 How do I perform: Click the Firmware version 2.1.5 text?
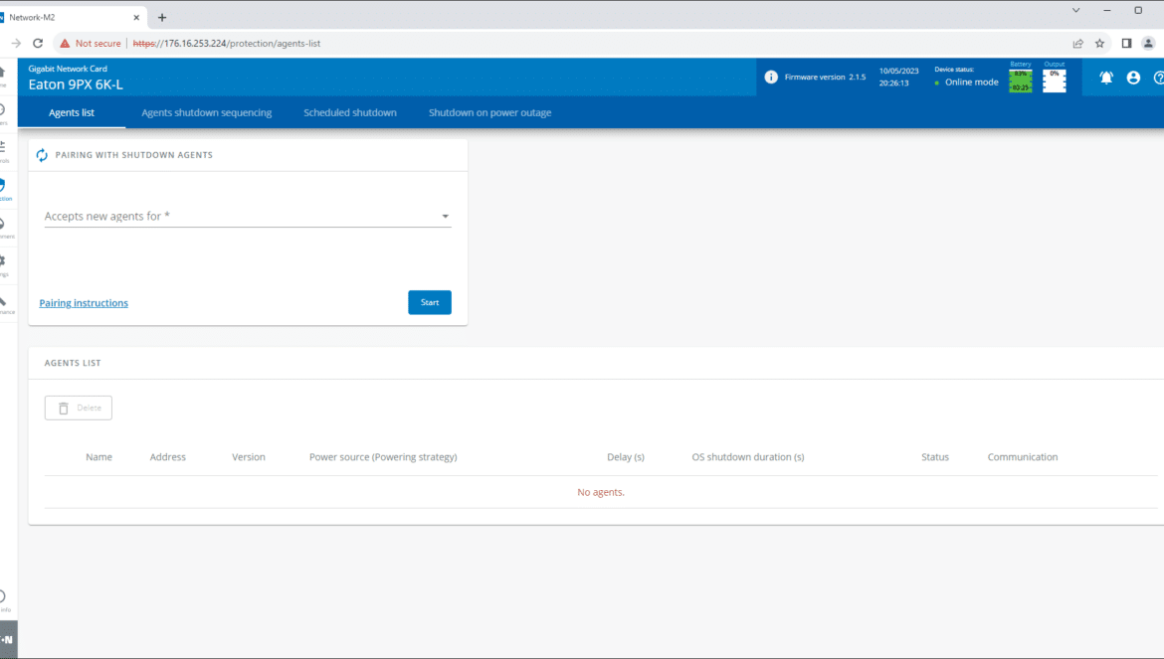[x=826, y=78]
